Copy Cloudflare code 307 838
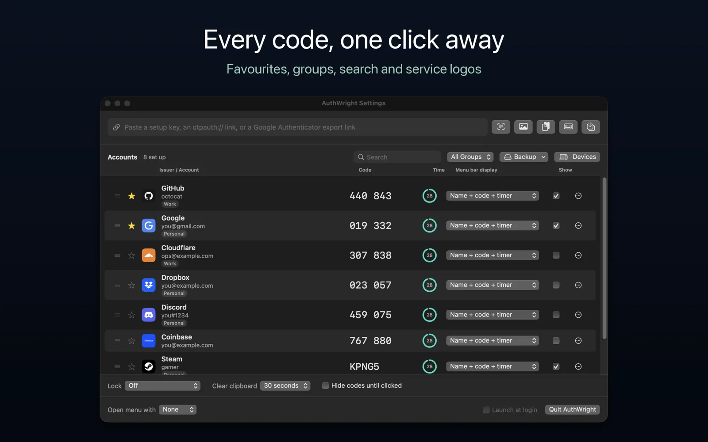The width and height of the screenshot is (708, 442). 370,255
